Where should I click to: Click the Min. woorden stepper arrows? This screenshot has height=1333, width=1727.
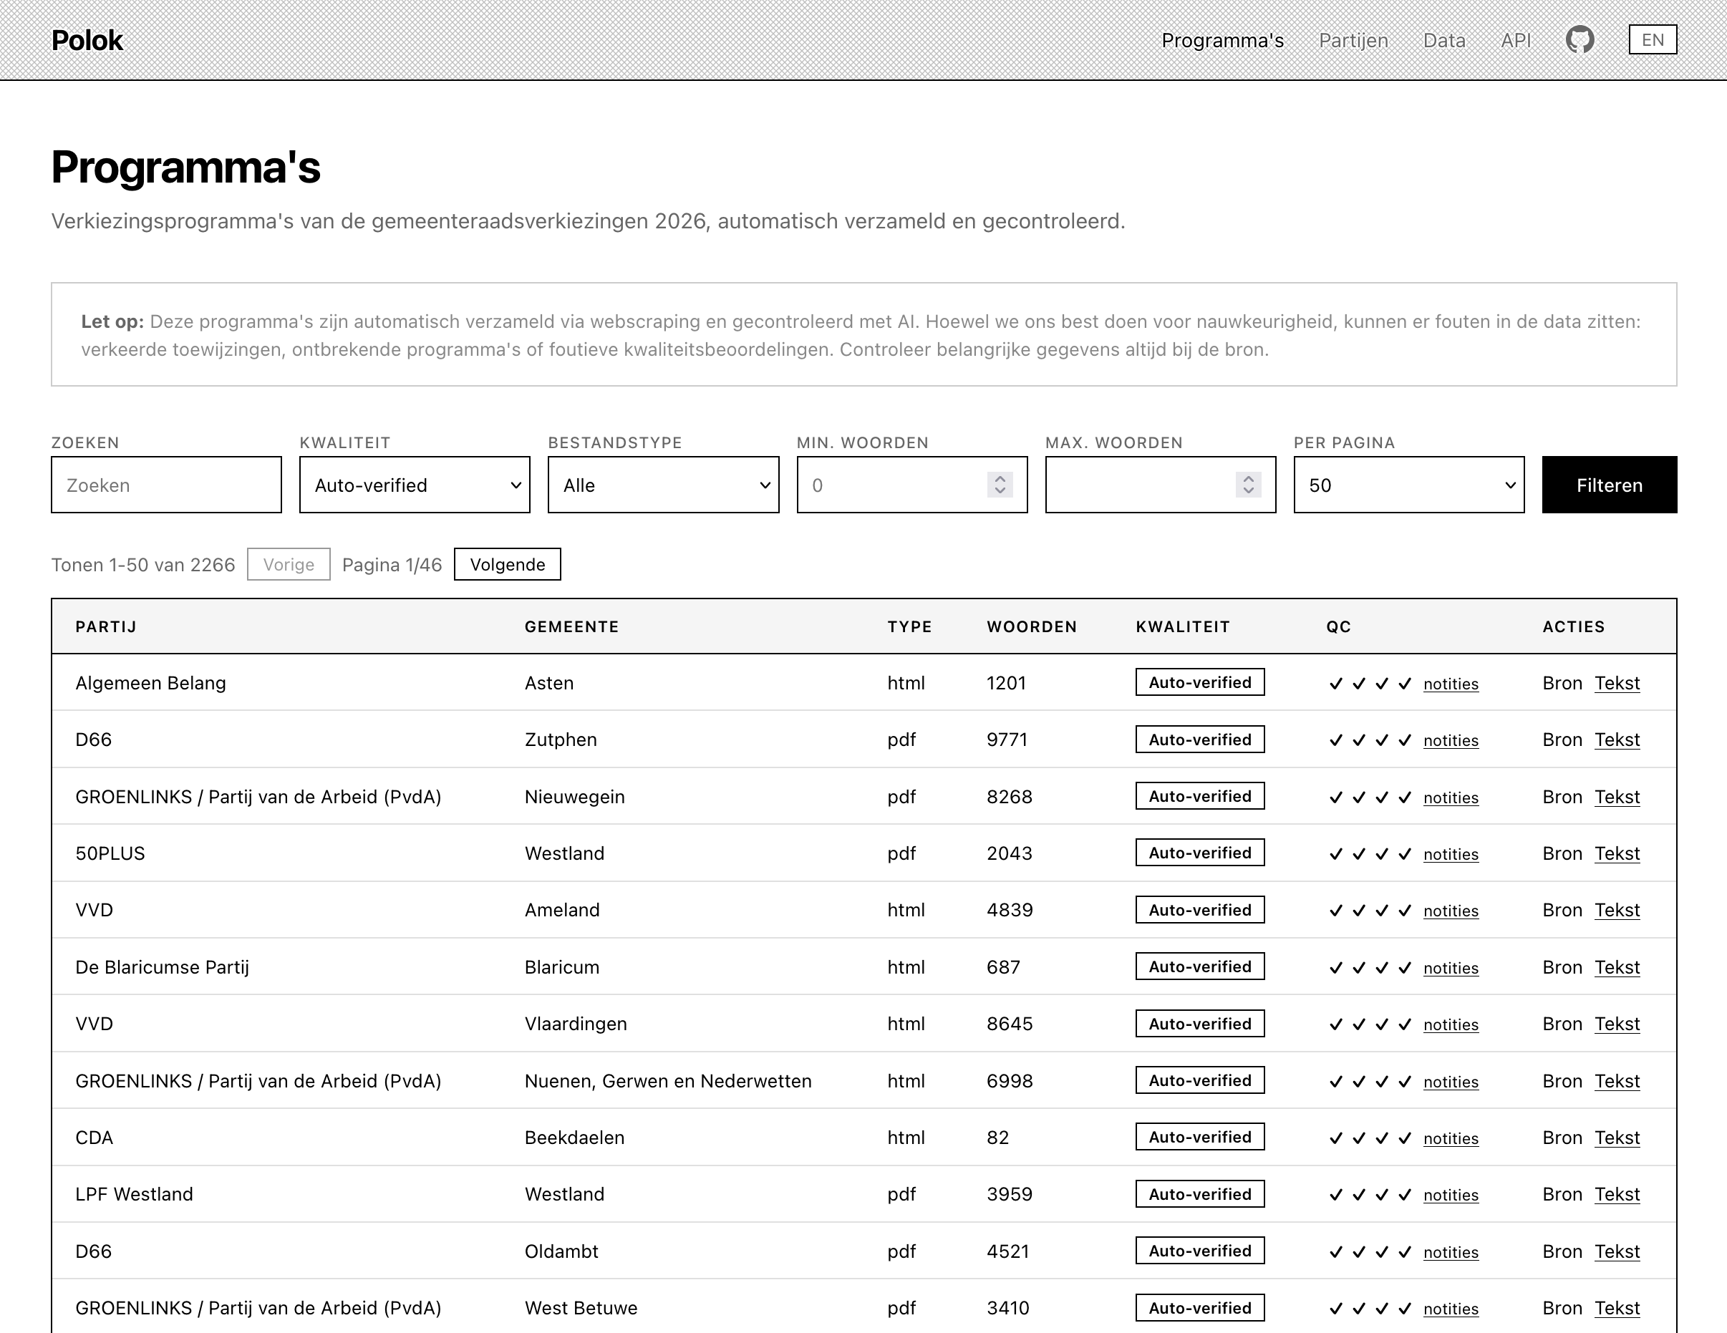coord(1000,485)
